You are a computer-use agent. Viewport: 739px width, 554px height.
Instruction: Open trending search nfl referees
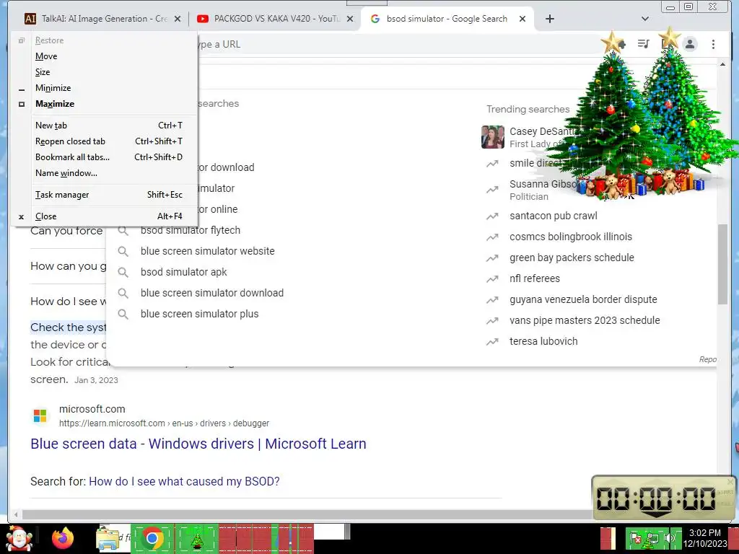(535, 278)
